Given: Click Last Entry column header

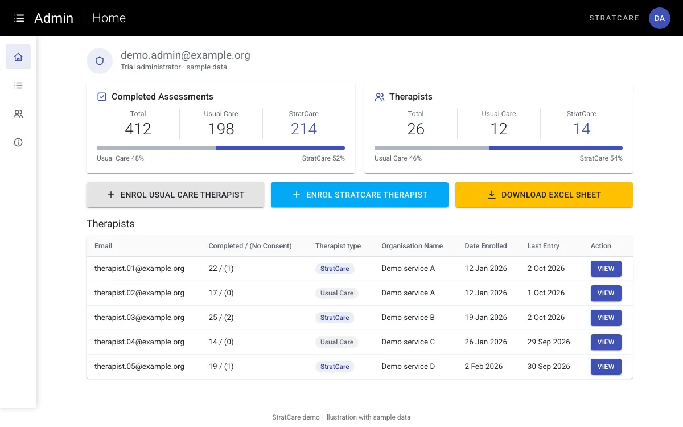Looking at the screenshot, I should click(x=544, y=246).
